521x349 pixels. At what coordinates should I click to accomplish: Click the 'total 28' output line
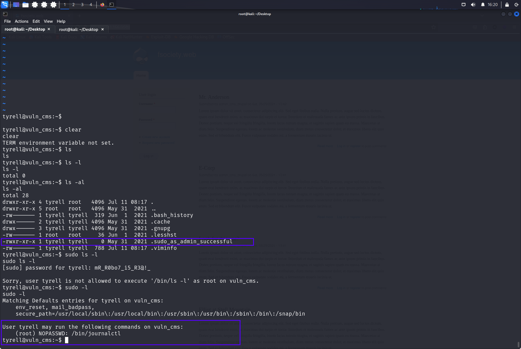click(x=16, y=196)
